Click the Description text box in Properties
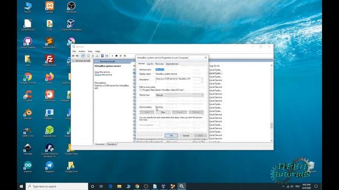Image resolution: width=339 pixels, height=190 pixels. tap(180, 80)
